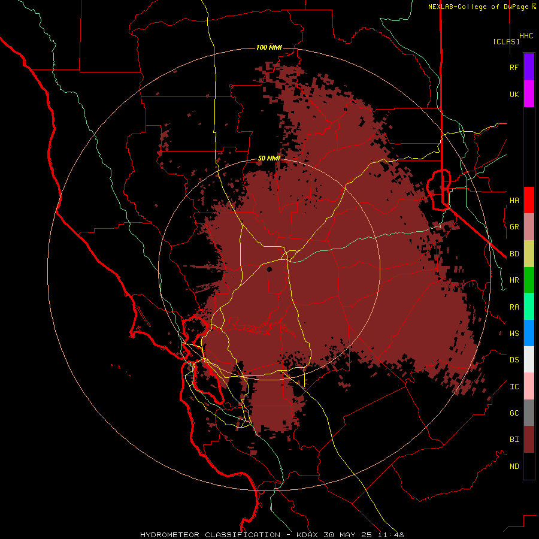Select the GC gray legend swatch

tap(529, 413)
